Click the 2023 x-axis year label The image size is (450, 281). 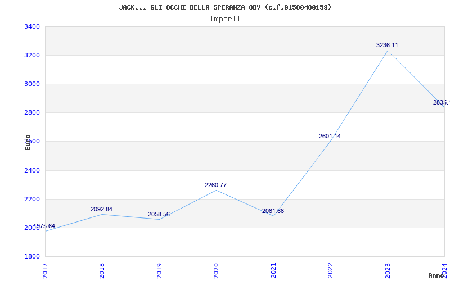(388, 271)
